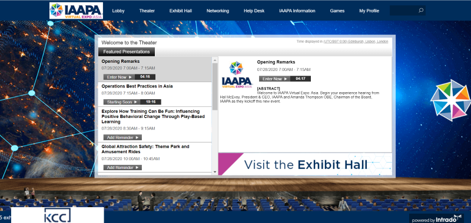This screenshot has width=471, height=223.
Task: Add Reminder for Global Attraction Safety session
Action: [122, 168]
